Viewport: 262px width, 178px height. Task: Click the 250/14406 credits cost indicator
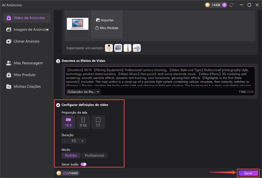pos(68,173)
